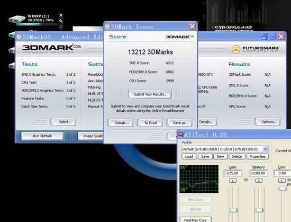Click the greyed Default button in ATITool
The height and width of the screenshot is (222, 291).
pyautogui.click(x=195, y=209)
